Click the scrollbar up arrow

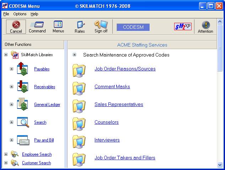click(x=220, y=22)
